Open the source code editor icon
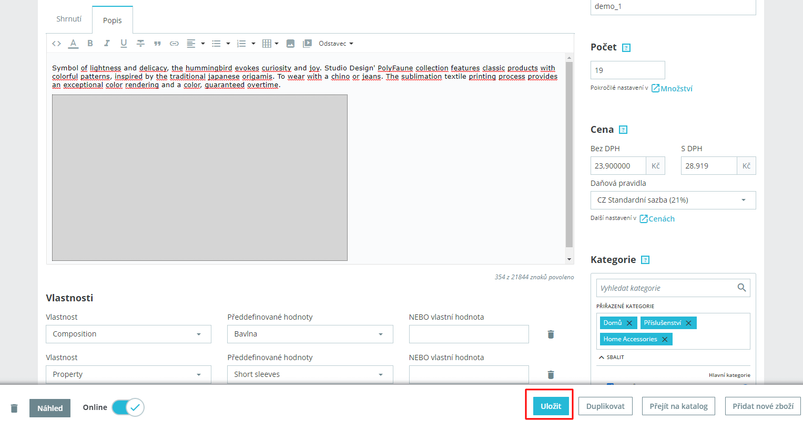The image size is (803, 421). (57, 44)
